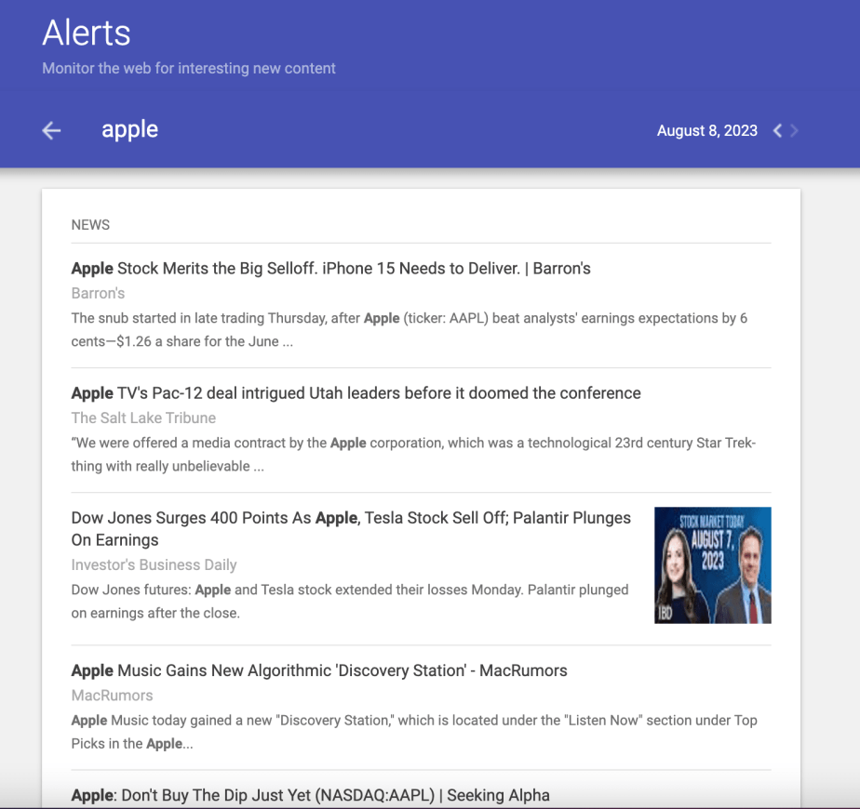
Task: Click The Salt Lake Tribune source label
Action: pyautogui.click(x=143, y=418)
